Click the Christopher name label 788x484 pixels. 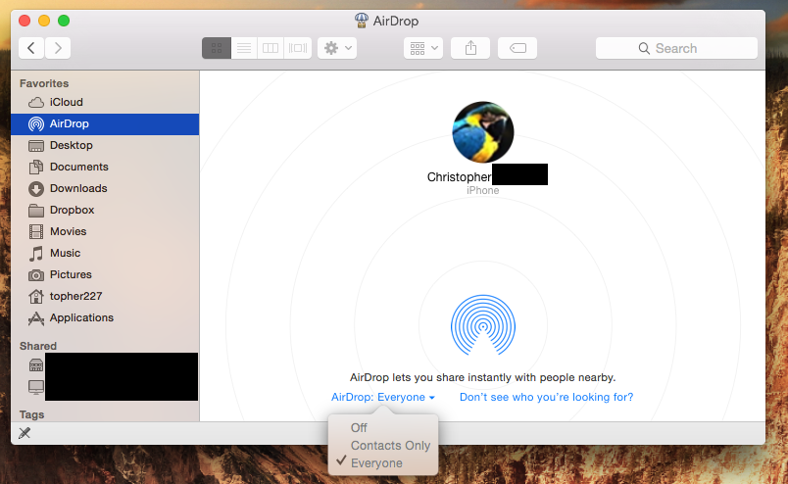[x=459, y=177]
